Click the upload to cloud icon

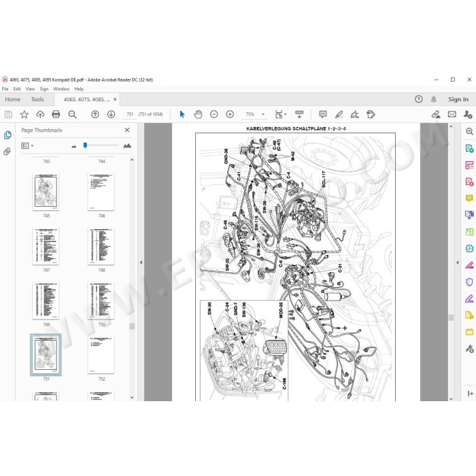point(40,114)
